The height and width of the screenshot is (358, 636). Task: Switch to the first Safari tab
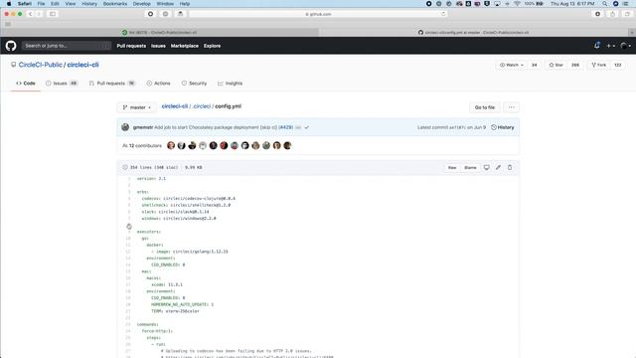point(159,33)
